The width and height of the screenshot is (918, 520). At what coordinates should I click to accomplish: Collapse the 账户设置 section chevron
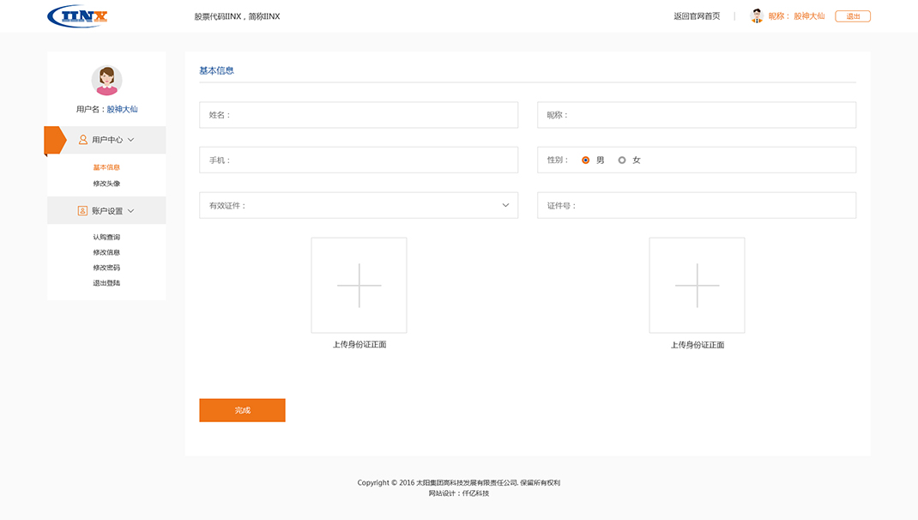pos(131,211)
